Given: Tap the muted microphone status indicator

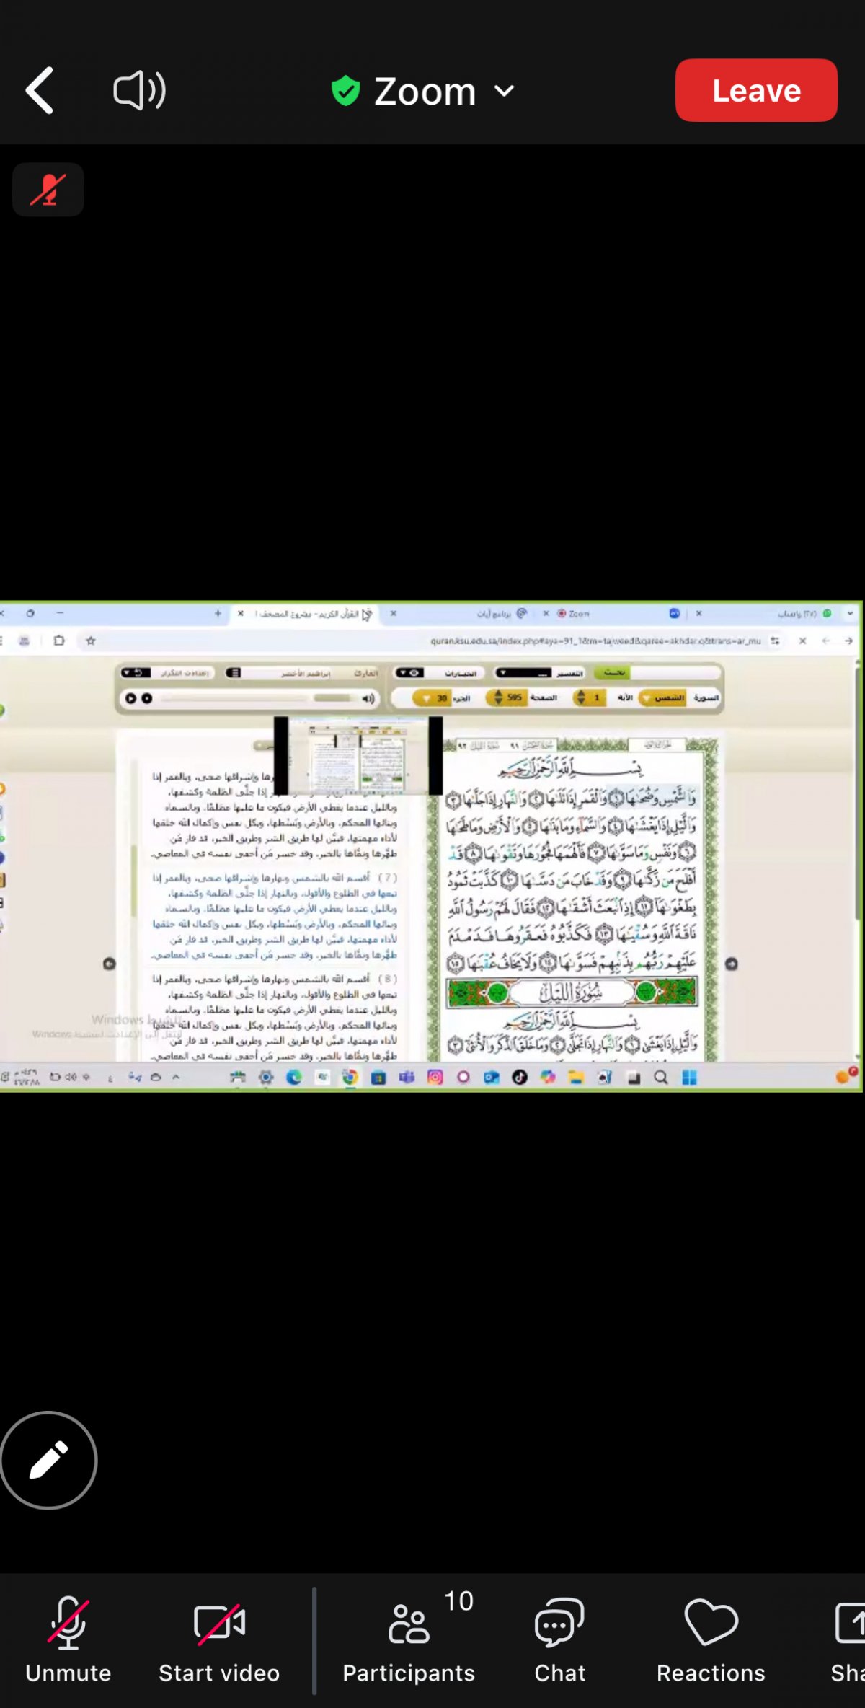Looking at the screenshot, I should tap(48, 190).
